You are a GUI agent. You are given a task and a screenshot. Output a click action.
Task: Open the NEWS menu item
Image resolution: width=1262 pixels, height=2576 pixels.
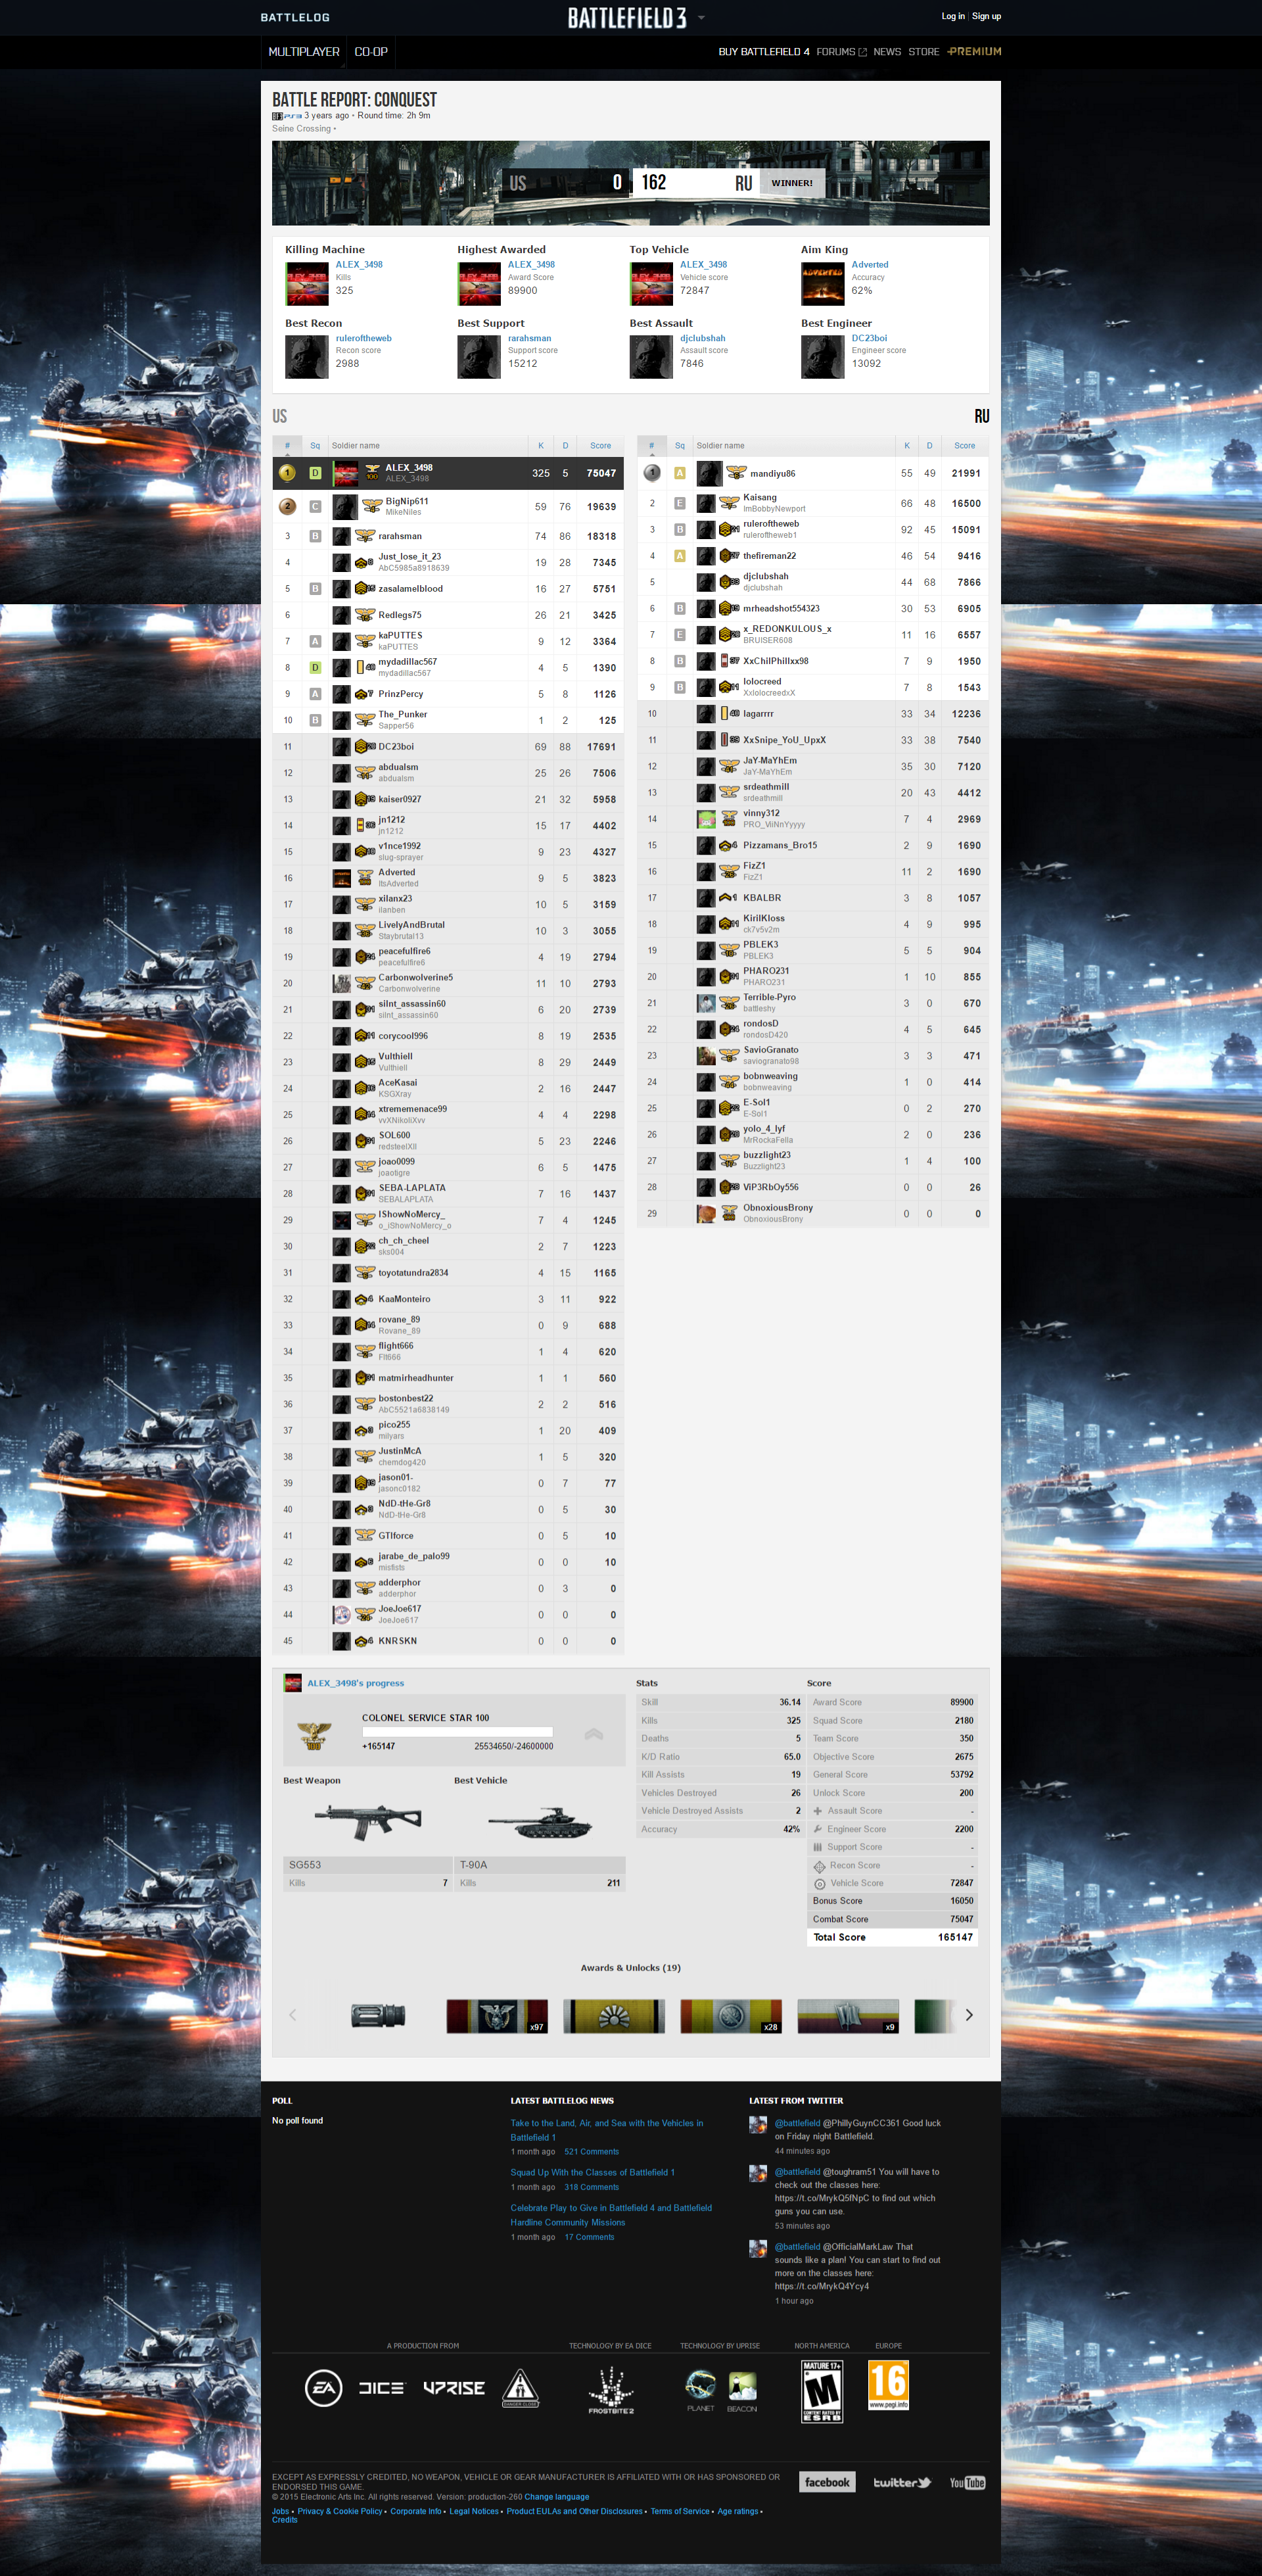point(887,52)
